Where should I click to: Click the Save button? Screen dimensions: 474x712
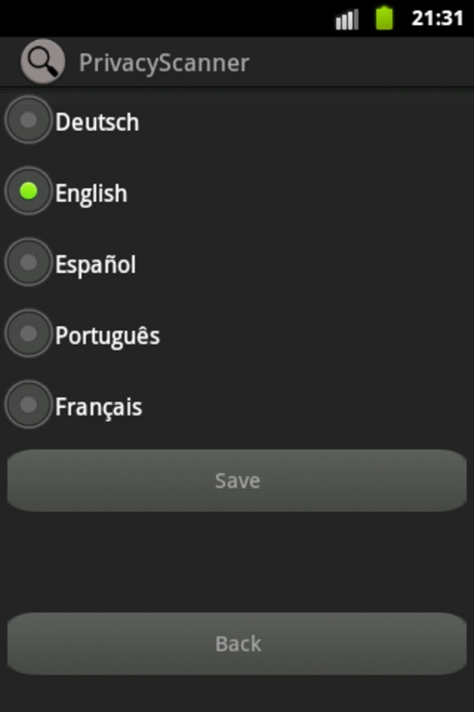[x=237, y=481]
